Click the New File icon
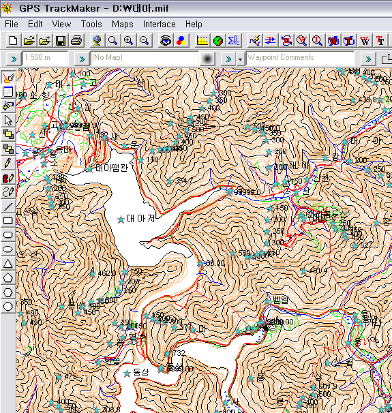This screenshot has width=392, height=413. point(14,41)
